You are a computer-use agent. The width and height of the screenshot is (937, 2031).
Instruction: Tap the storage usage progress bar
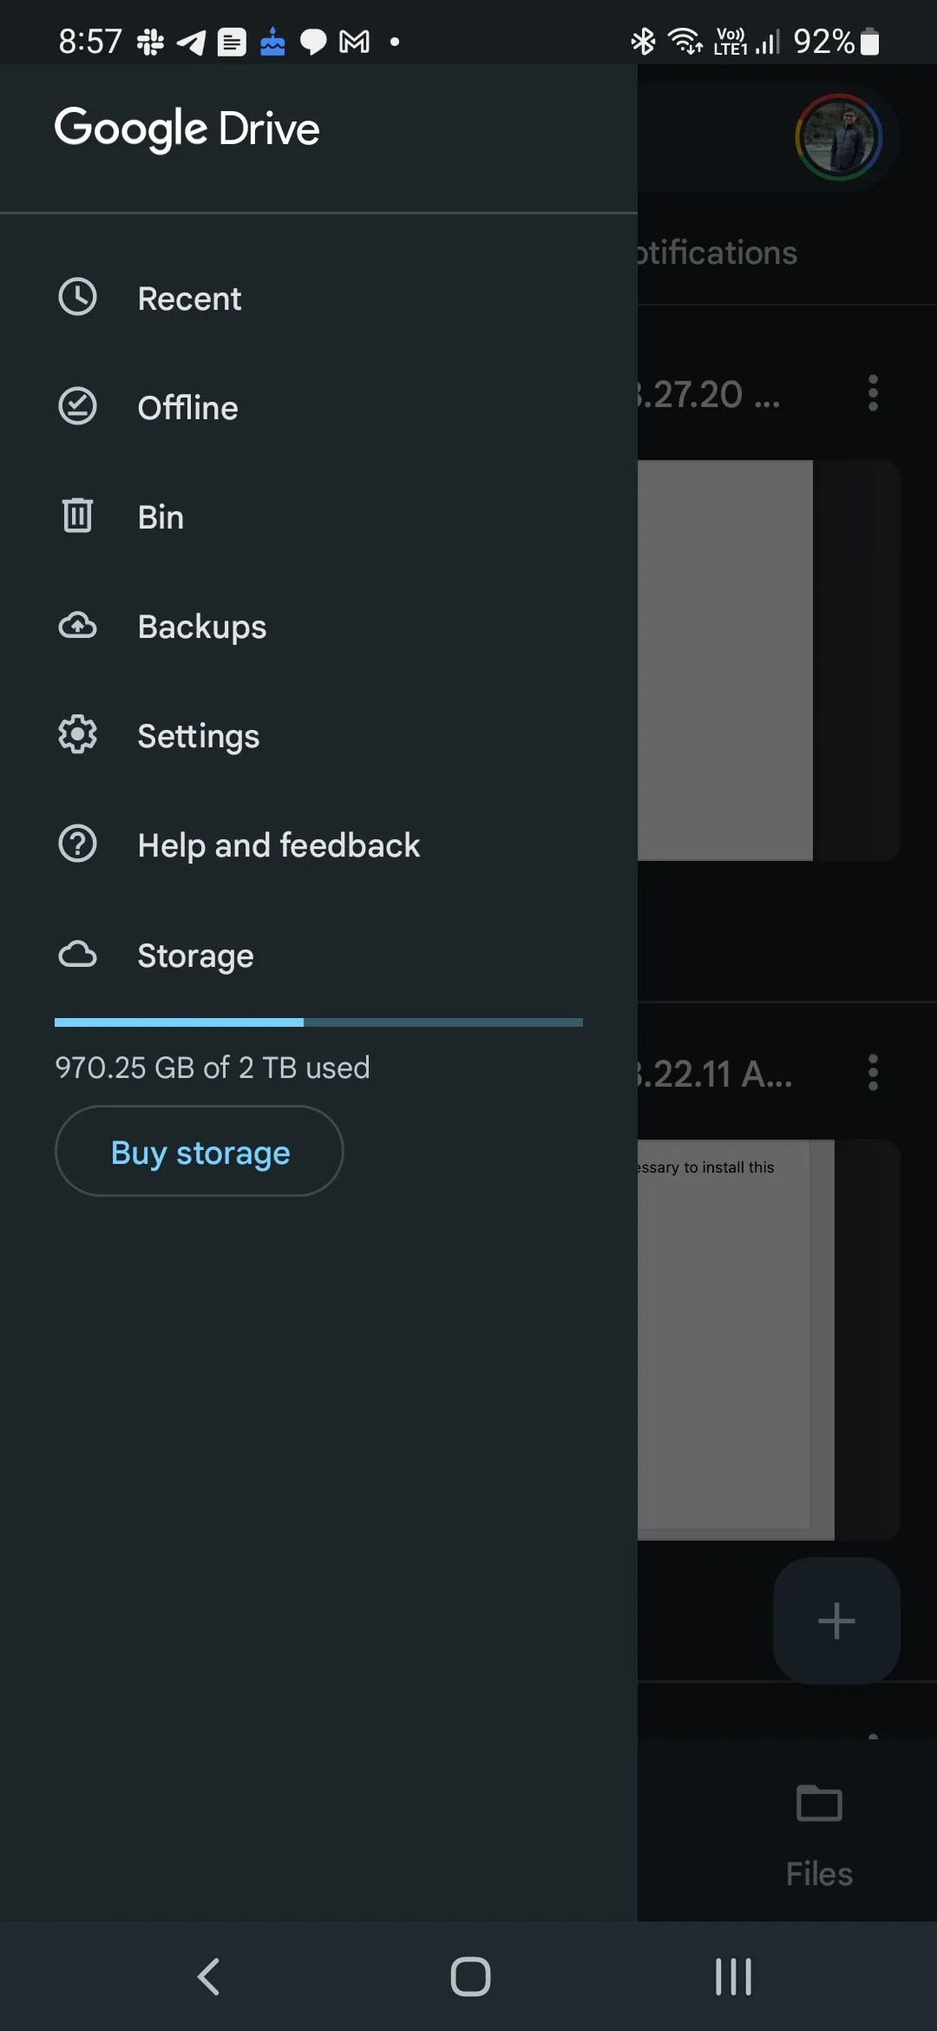[318, 1022]
